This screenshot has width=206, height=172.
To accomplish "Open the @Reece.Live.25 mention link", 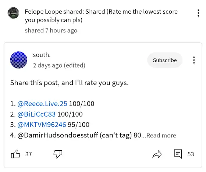I will (x=42, y=104).
